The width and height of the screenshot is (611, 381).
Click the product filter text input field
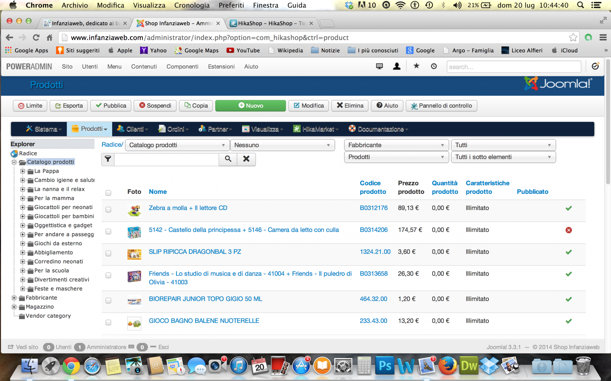point(166,159)
